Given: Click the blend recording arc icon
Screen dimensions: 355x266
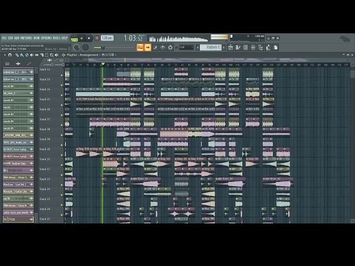Looking at the screenshot, I should (163, 48).
